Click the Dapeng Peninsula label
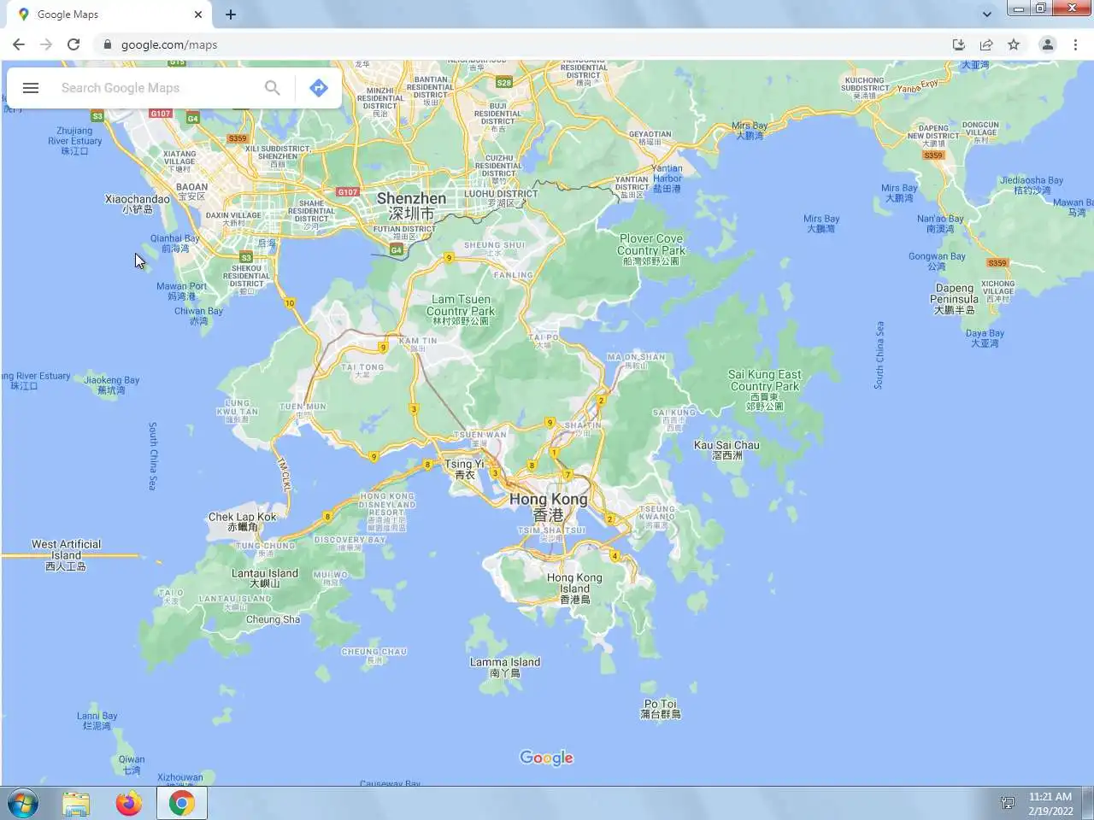The image size is (1094, 820). [x=954, y=299]
